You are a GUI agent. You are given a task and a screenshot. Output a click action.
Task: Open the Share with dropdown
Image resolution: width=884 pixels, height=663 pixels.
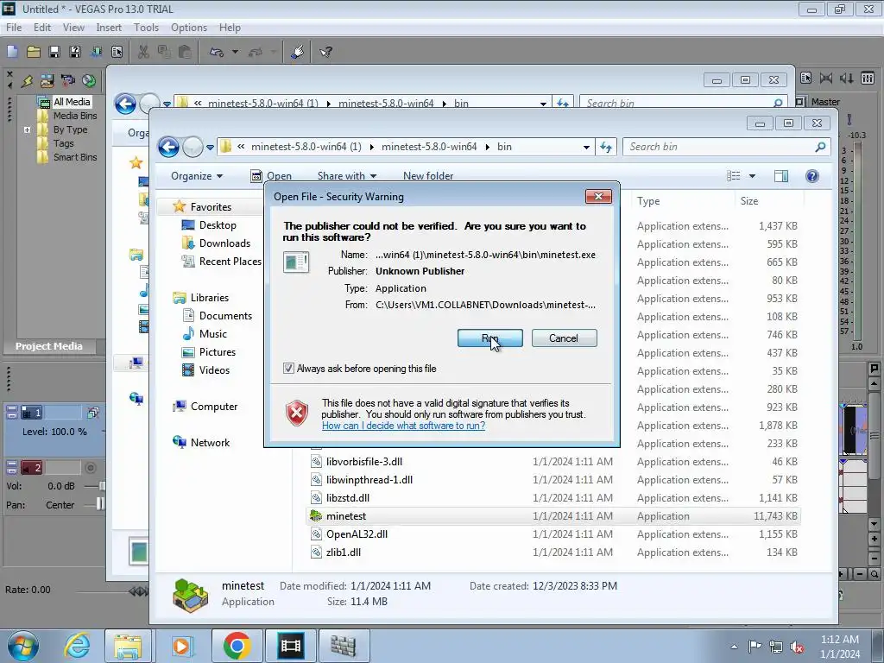[347, 176]
